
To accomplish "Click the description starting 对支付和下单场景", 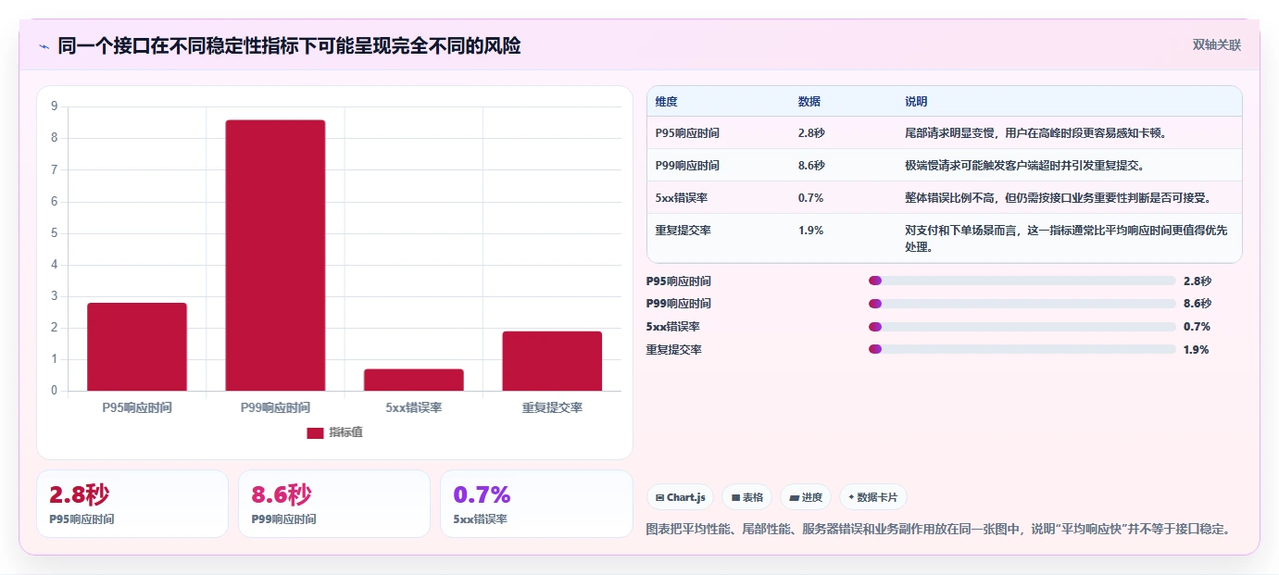I will pyautogui.click(x=1066, y=239).
